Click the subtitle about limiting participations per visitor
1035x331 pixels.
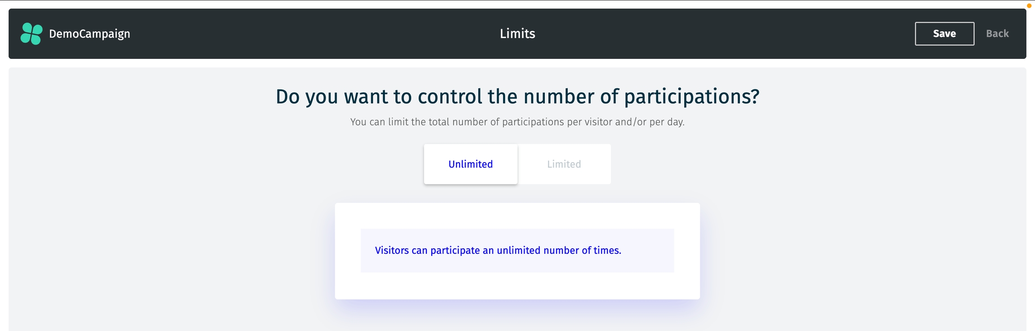pos(517,122)
